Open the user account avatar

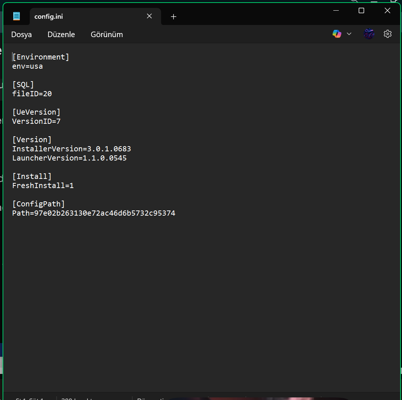(x=369, y=34)
